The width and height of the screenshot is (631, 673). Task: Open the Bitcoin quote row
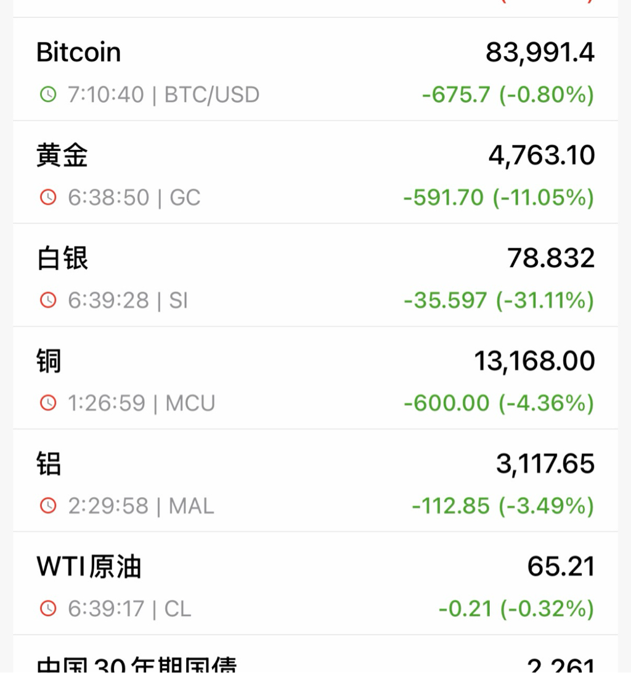79,52
